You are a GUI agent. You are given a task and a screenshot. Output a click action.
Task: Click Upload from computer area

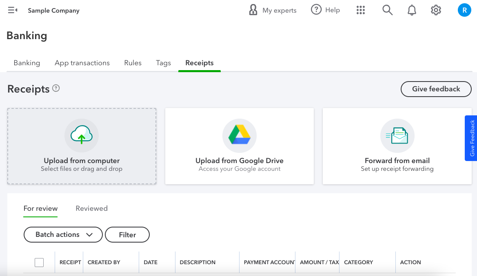tap(82, 146)
